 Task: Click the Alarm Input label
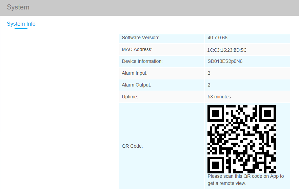(x=135, y=73)
